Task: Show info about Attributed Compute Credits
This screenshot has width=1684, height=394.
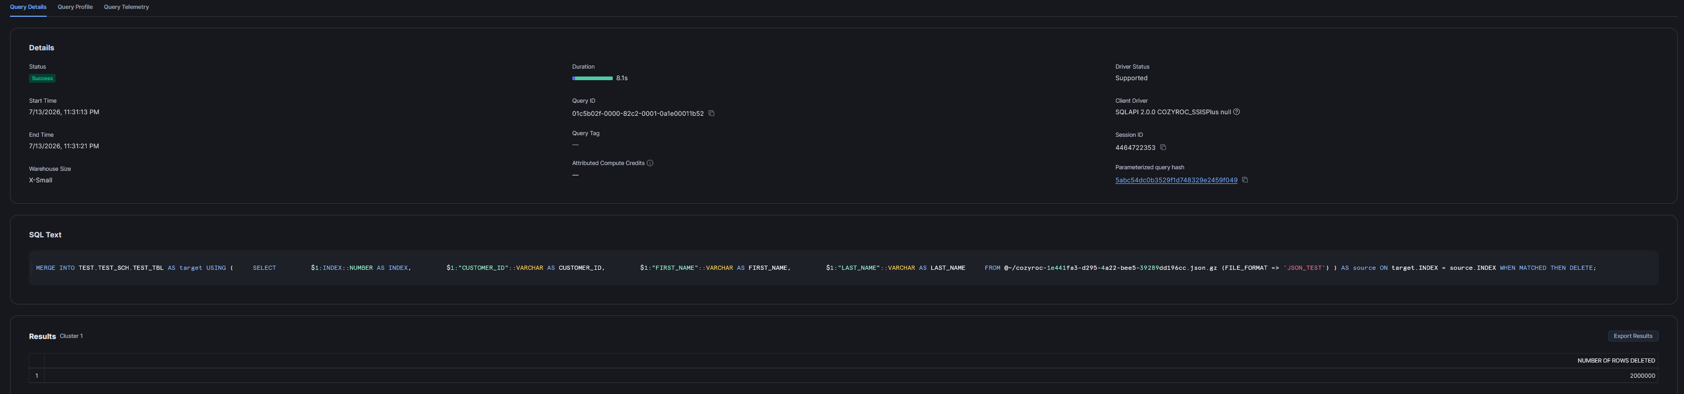Action: tap(650, 163)
